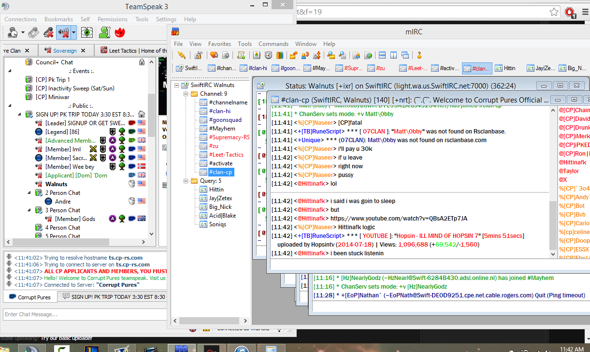Viewport: 590px width, 352px height.
Task: Click mIRC Tile Horizontal windows icon
Action: coord(382,55)
